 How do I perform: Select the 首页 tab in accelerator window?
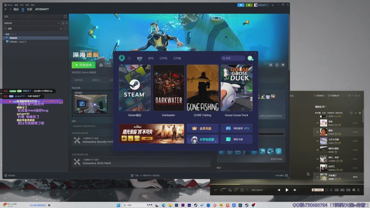tap(140, 58)
